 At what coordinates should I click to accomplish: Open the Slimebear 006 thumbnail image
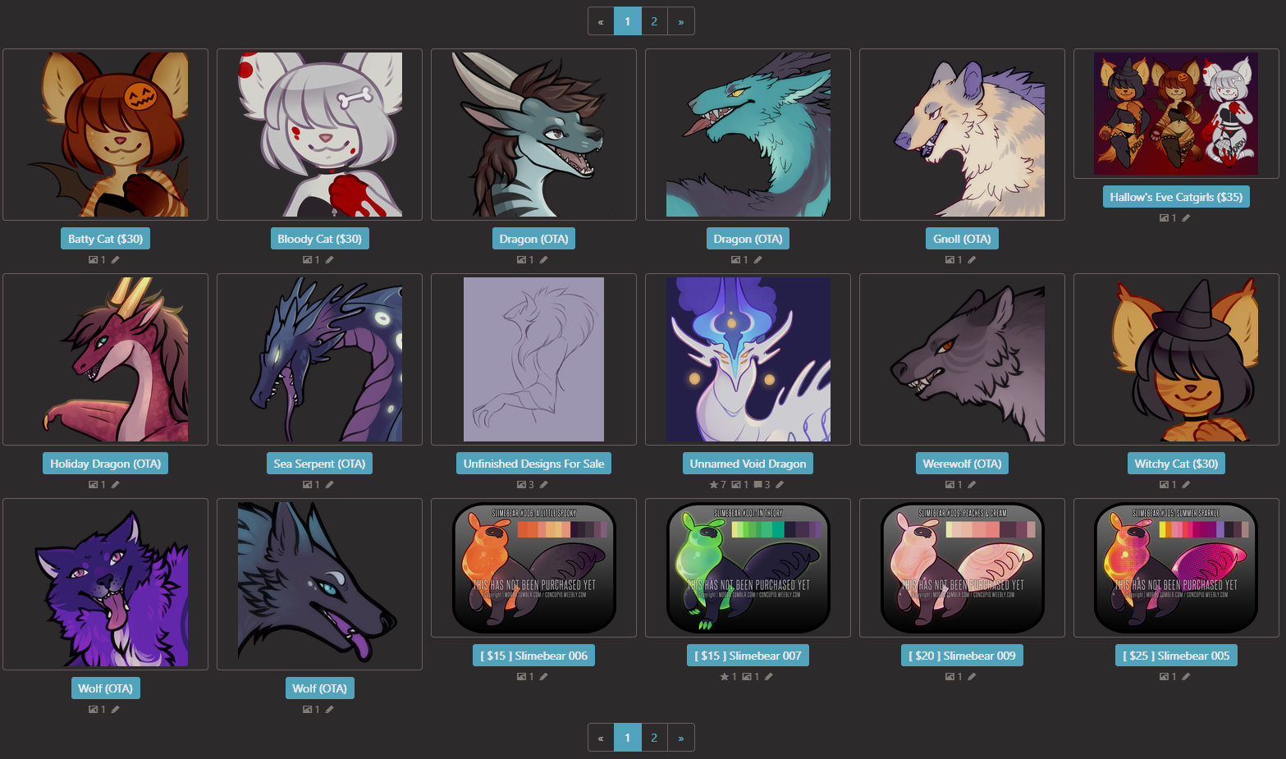[533, 568]
